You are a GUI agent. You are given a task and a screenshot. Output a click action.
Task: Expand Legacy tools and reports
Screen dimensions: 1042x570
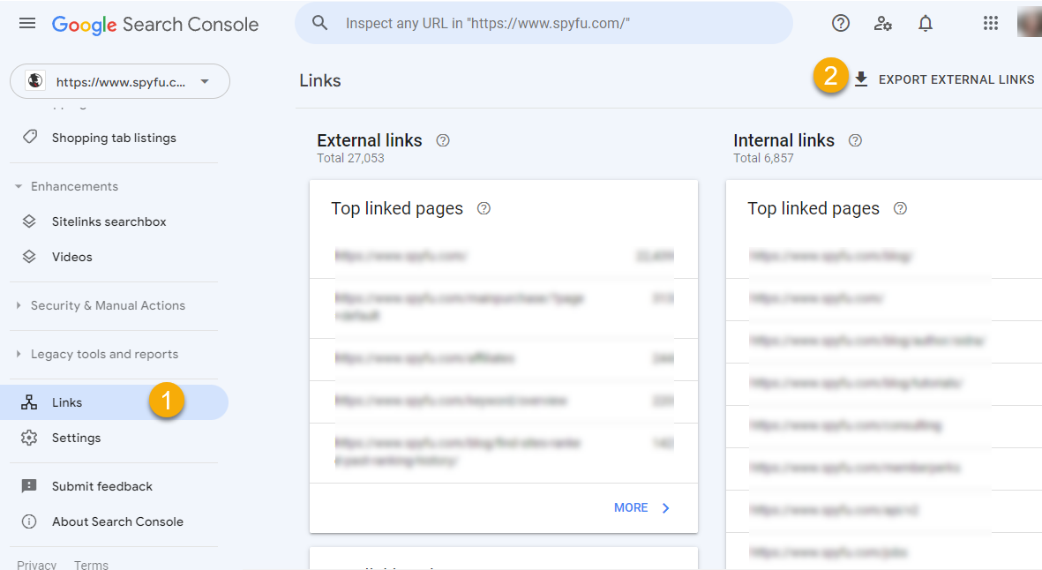click(18, 354)
